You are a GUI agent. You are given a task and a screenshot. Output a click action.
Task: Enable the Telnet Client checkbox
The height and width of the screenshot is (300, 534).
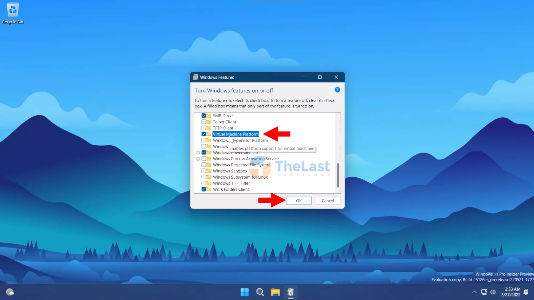(204, 122)
